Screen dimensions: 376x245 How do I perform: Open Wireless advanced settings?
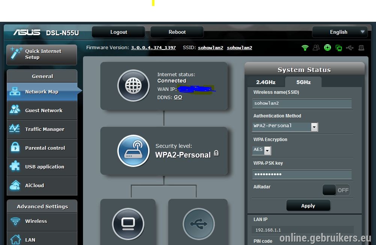[42, 221]
